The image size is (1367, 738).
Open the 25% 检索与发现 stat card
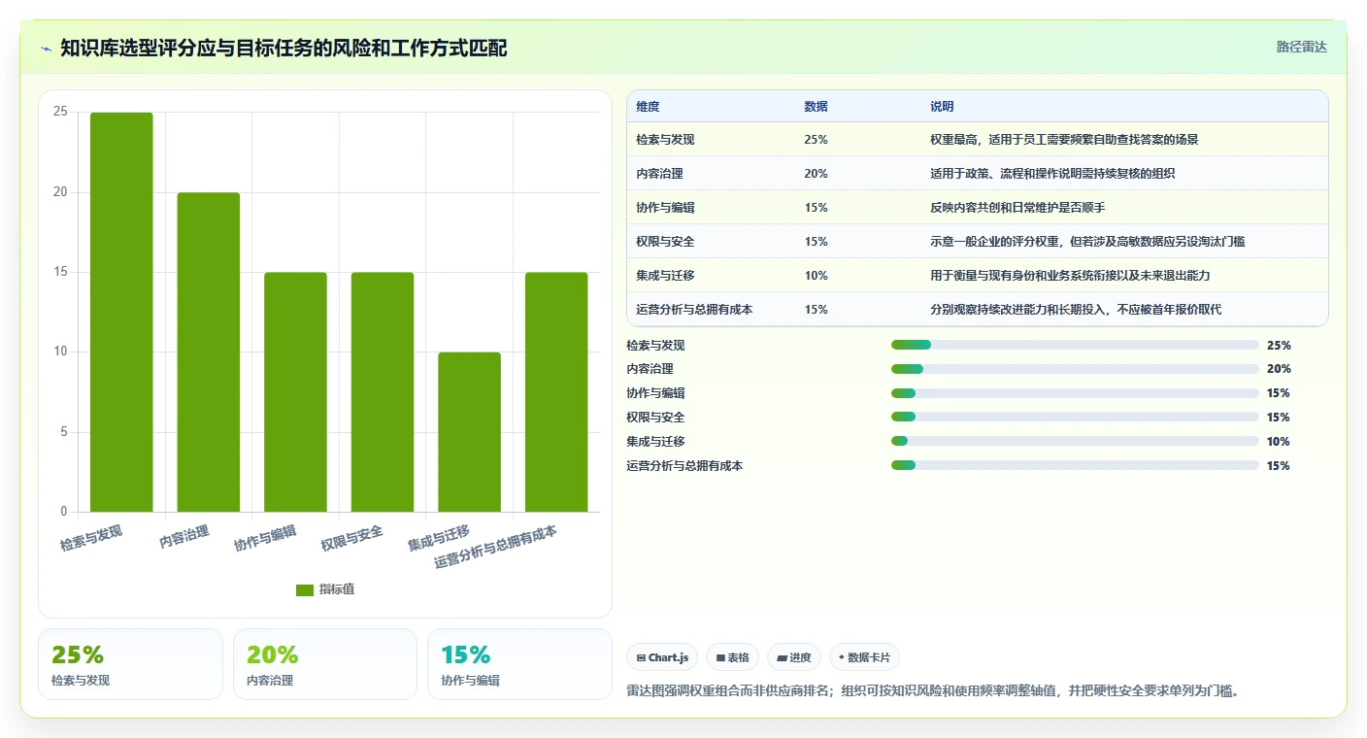(x=130, y=664)
